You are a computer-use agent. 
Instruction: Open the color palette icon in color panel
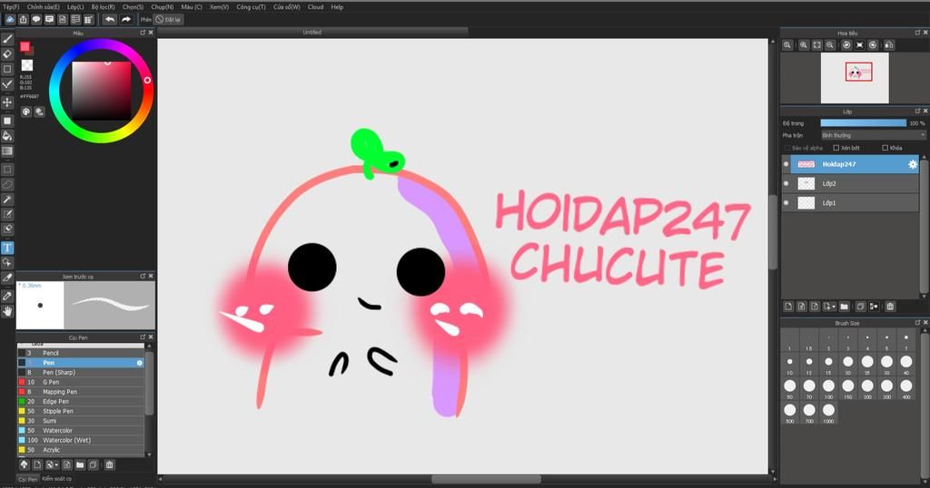(x=26, y=112)
